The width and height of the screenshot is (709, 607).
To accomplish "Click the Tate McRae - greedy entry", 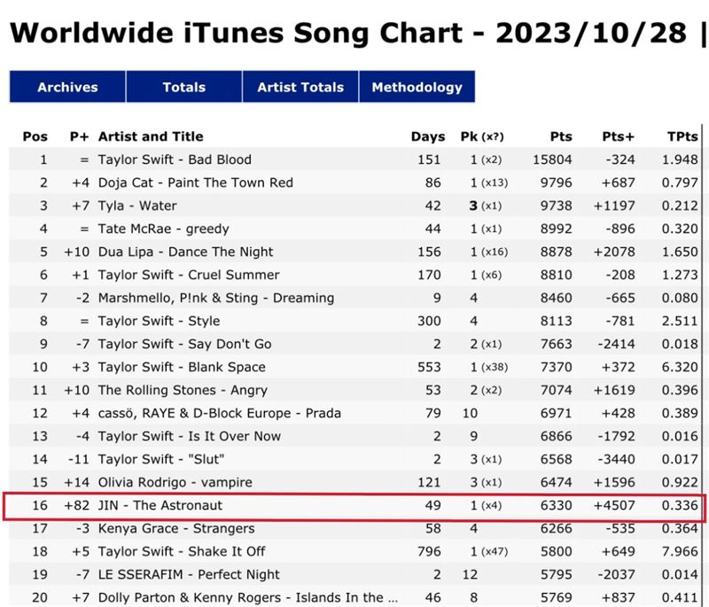I will click(x=355, y=229).
